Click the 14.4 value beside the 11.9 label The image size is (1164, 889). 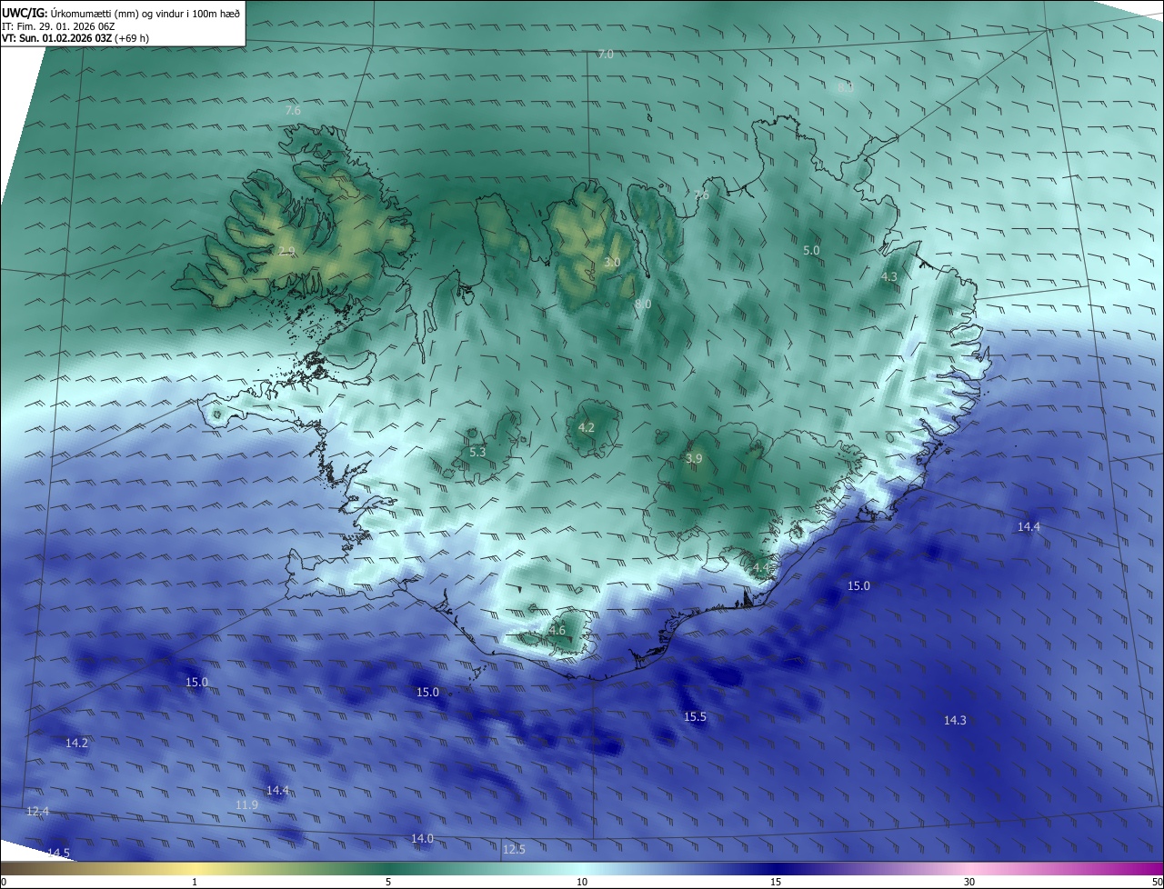tap(277, 790)
